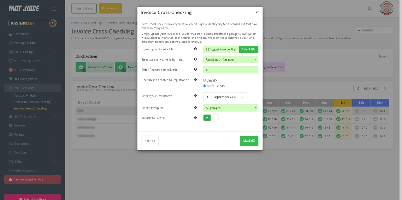
Task: Click help icon for Enter Registration column
Action: pos(195,70)
